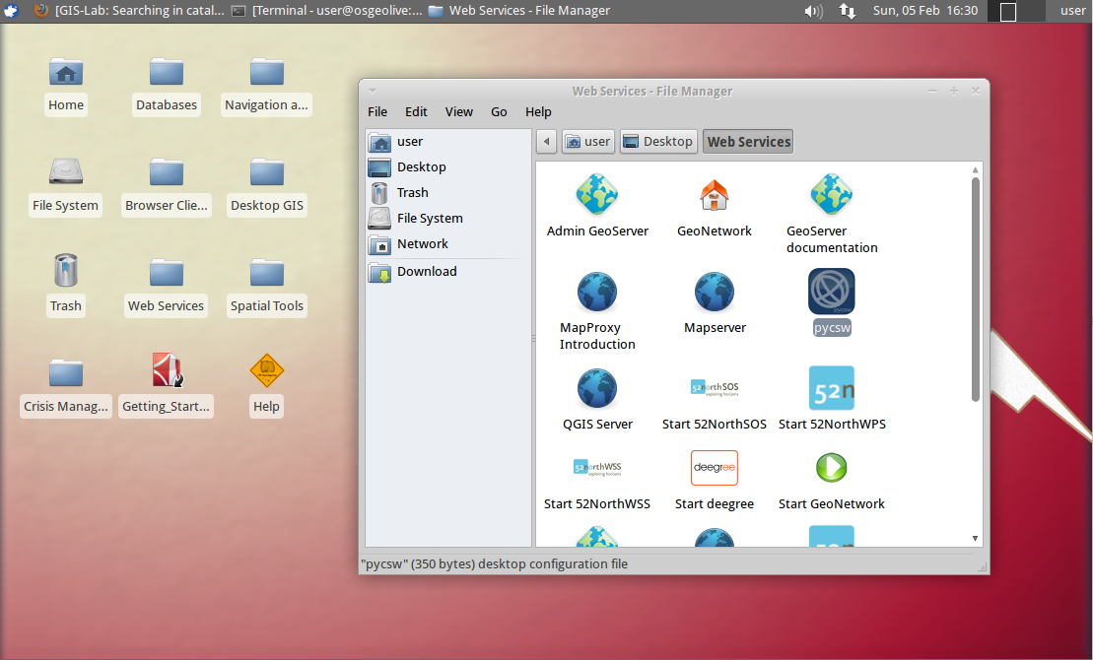This screenshot has height=660, width=1093.
Task: Jump to Desktop in the path bar
Action: click(658, 142)
